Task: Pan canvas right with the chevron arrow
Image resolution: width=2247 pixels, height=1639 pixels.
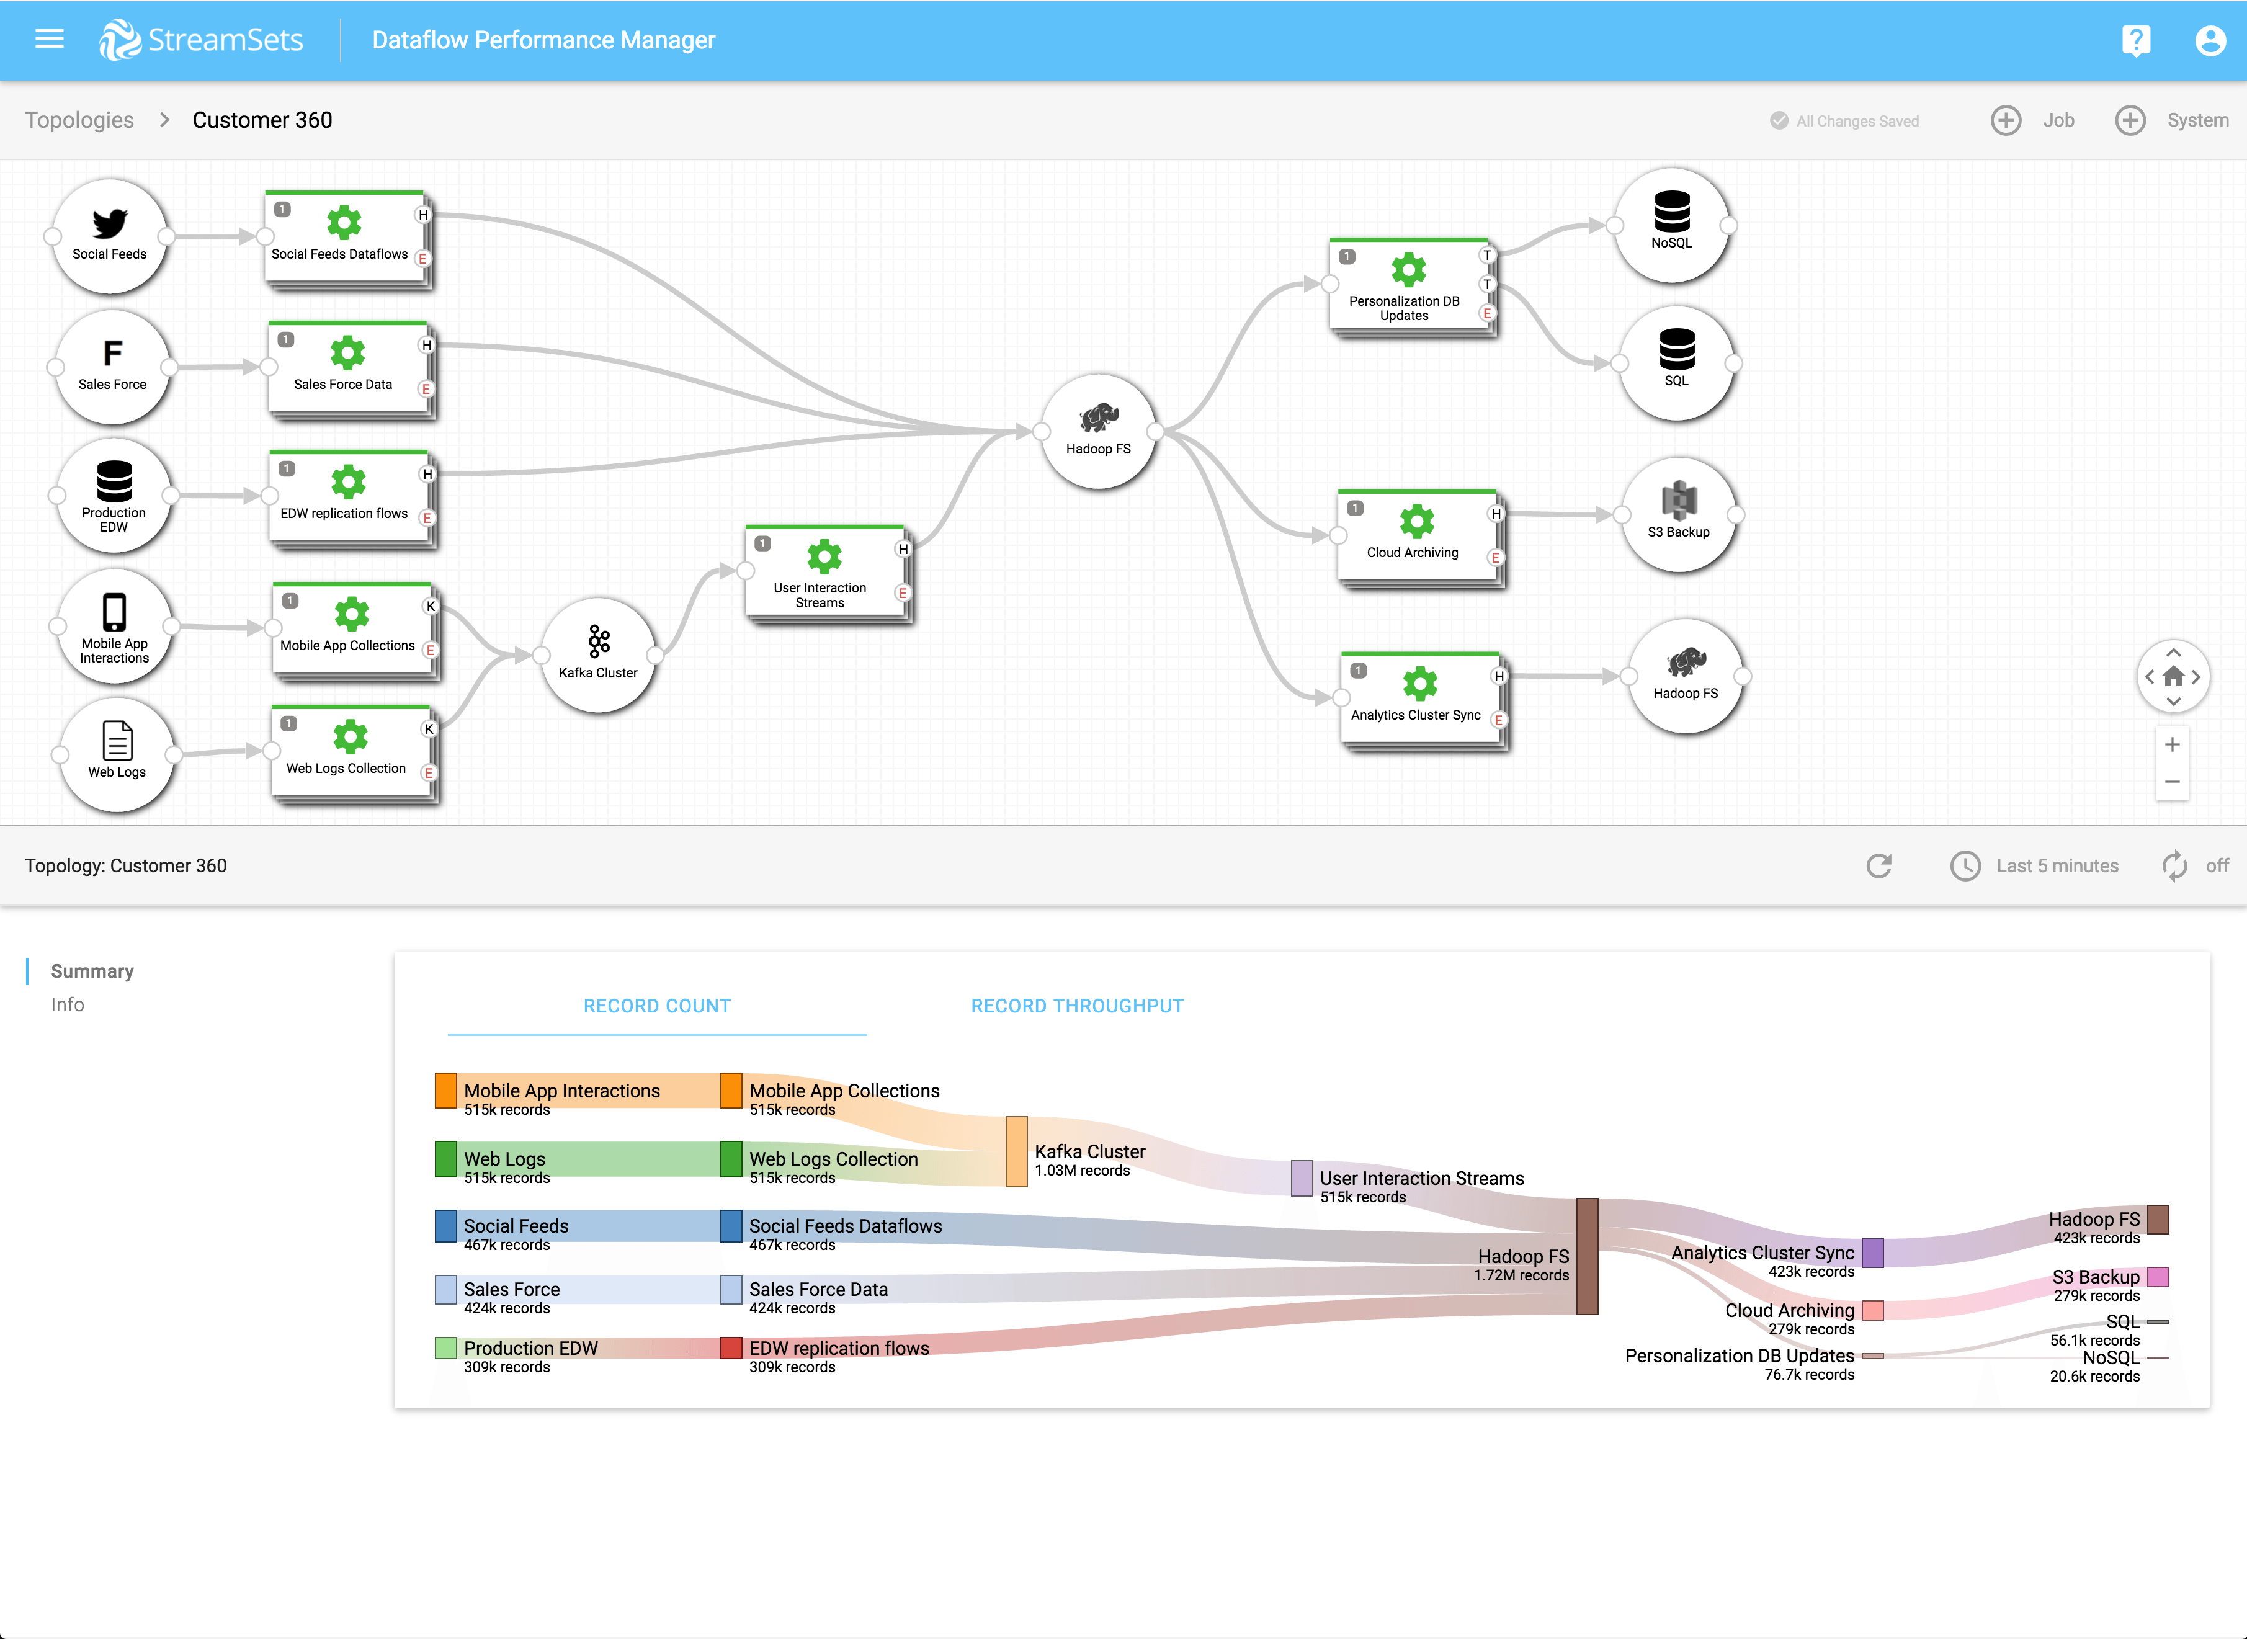Action: click(x=2196, y=677)
